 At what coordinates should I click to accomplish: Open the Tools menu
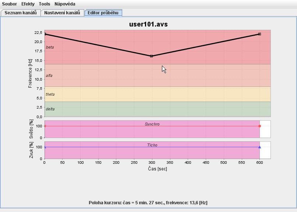tap(45, 4)
